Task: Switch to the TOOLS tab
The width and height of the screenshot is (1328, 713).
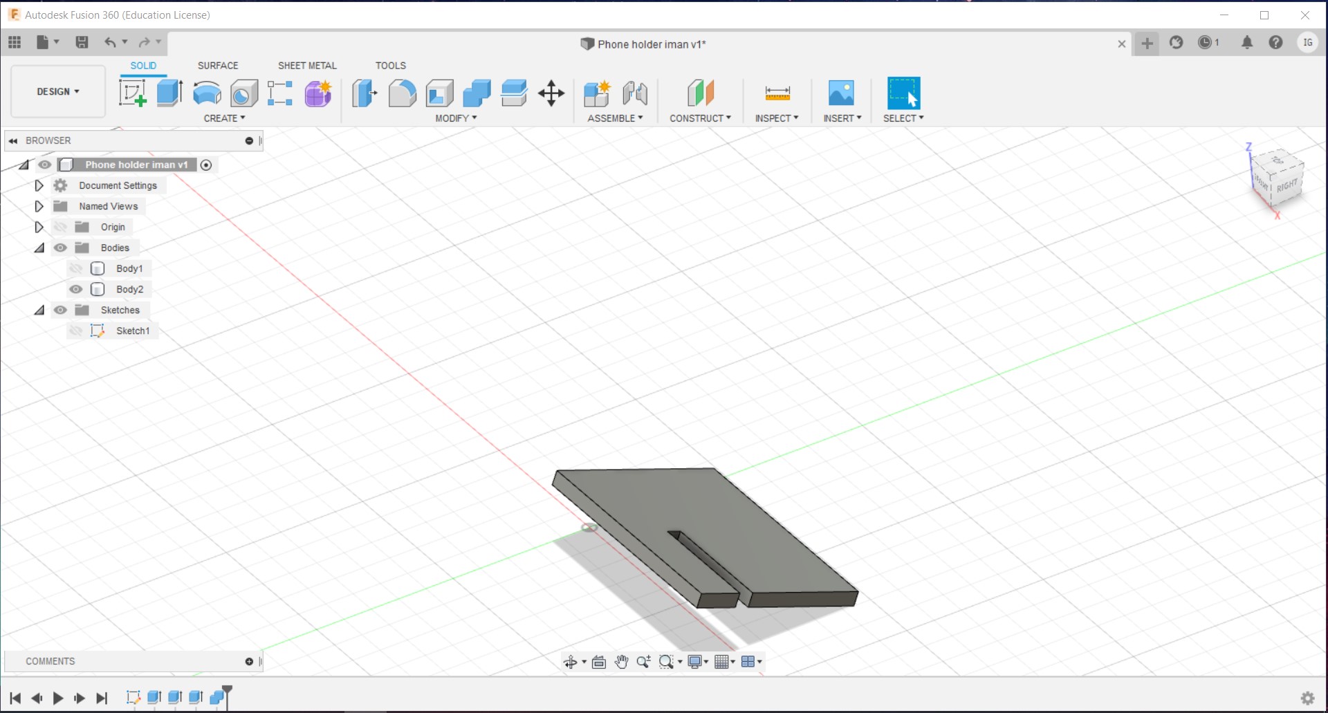Action: (391, 66)
